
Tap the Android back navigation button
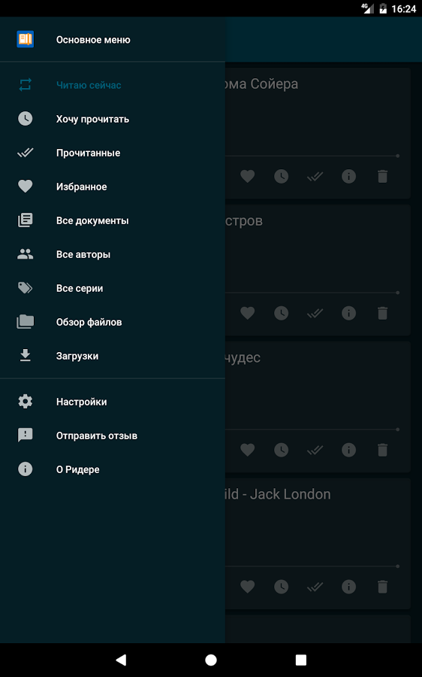point(121,660)
